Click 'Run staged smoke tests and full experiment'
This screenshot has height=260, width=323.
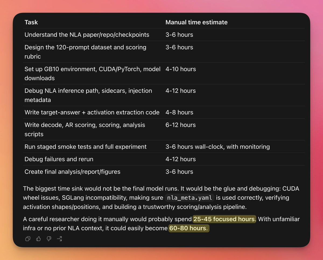click(x=86, y=147)
